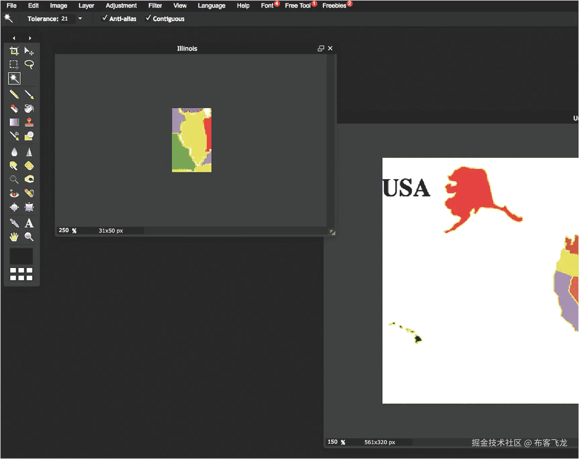This screenshot has height=459, width=579.
Task: Select the Clone Stamp tool
Action: click(x=29, y=122)
